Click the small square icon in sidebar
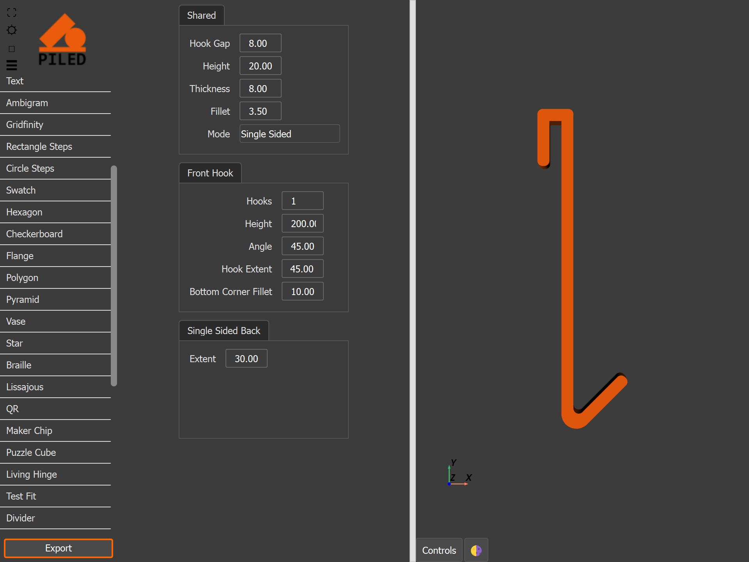 coord(12,49)
